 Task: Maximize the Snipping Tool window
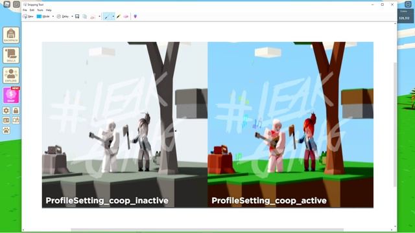[383, 5]
